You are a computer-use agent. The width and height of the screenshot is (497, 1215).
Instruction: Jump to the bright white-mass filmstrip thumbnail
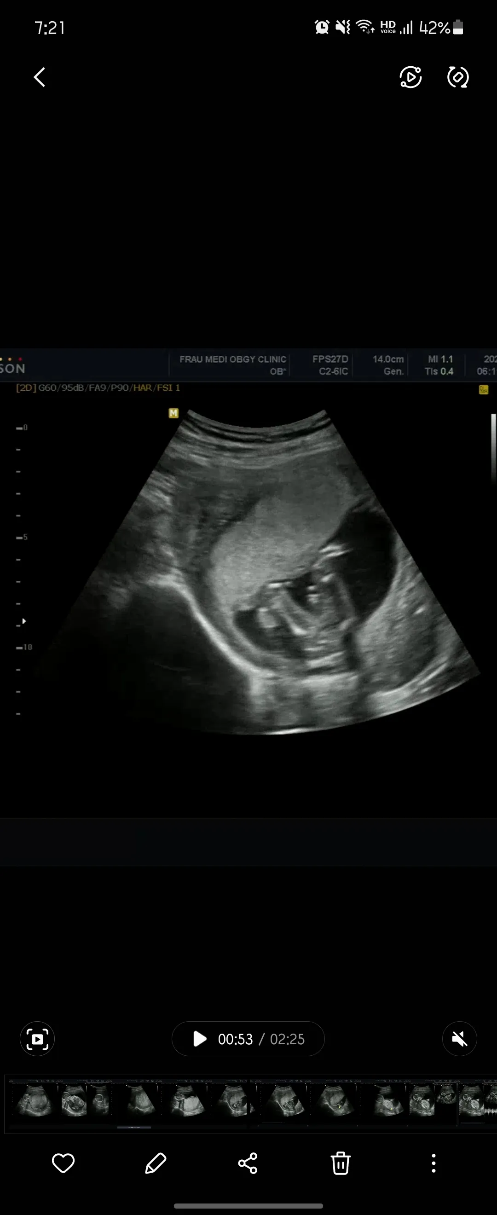[x=186, y=1104]
